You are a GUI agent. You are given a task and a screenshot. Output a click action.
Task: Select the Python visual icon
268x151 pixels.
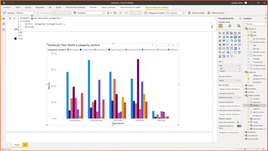(220, 52)
